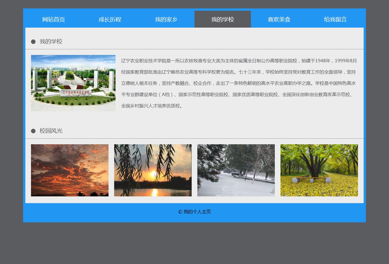Click the dashed divider under 校园风光 heading
The image size is (389, 264).
[x=194, y=139]
